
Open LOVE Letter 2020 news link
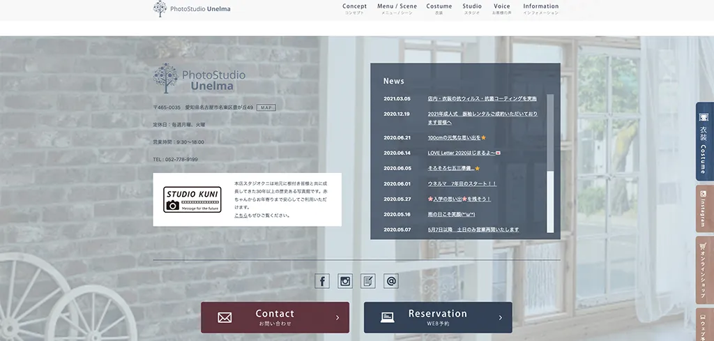pyautogui.click(x=464, y=153)
